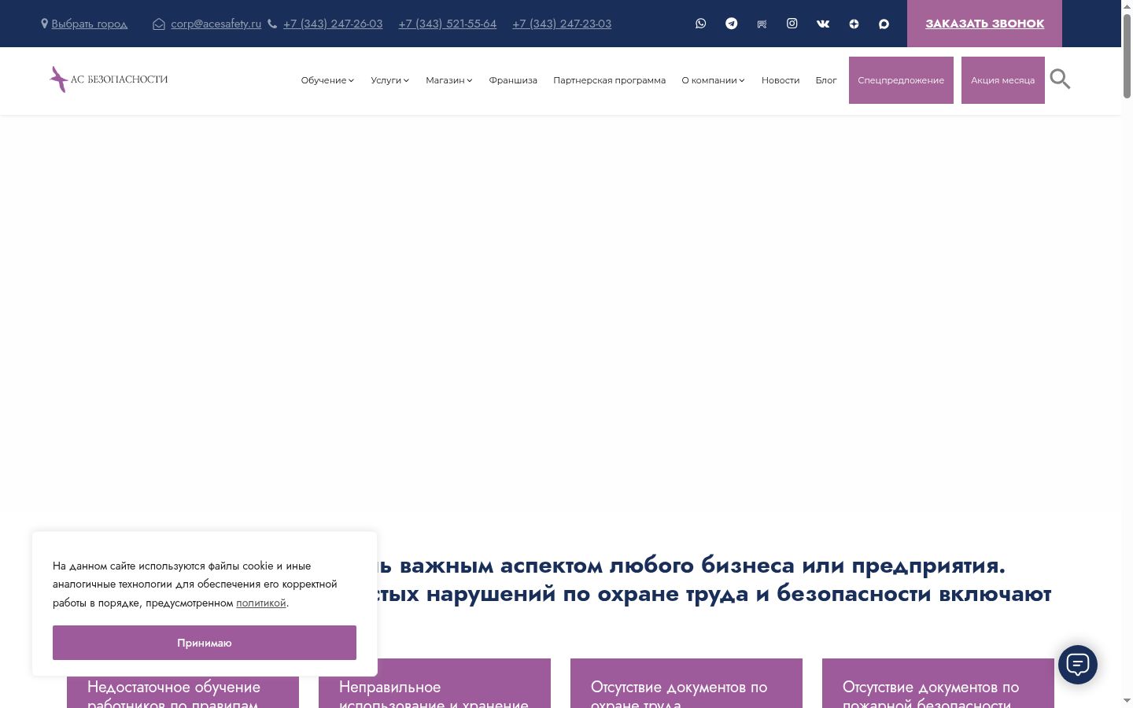Open the политикой link in cookie notice

(x=261, y=603)
